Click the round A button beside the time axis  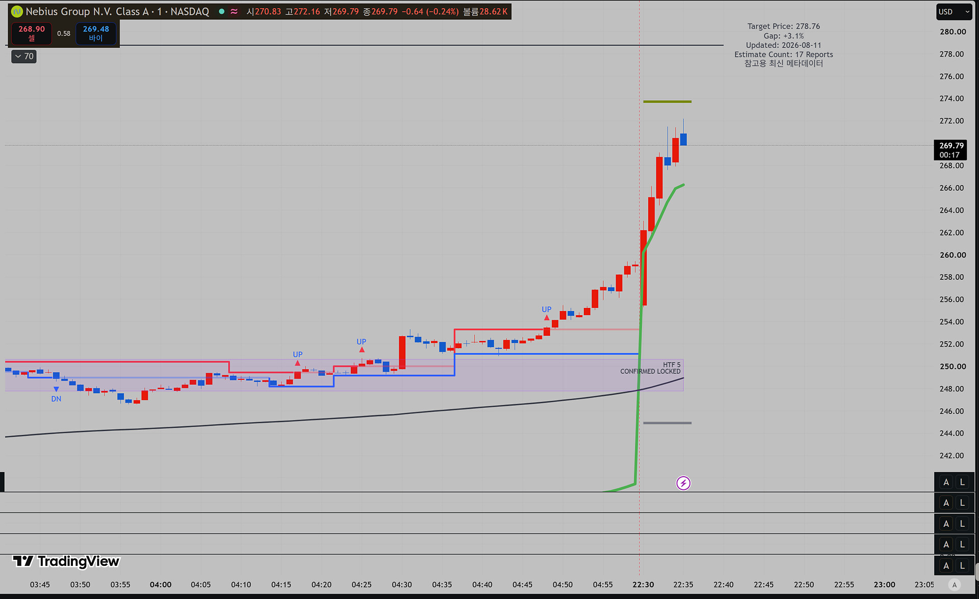tap(955, 585)
